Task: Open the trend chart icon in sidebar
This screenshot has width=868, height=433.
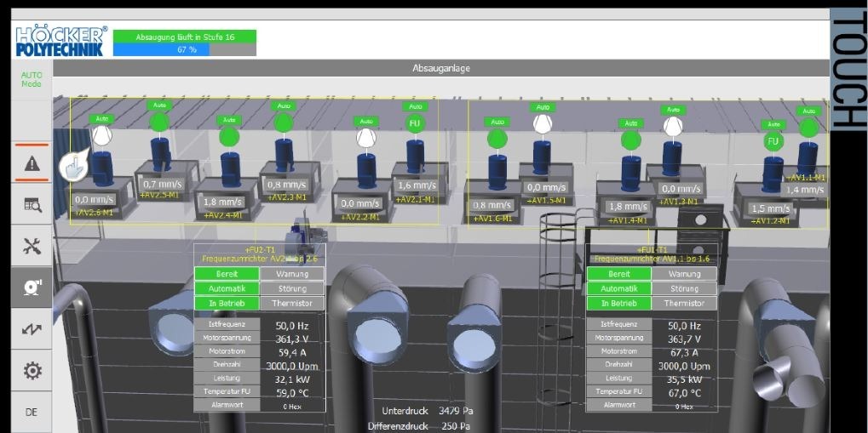Action: (32, 329)
